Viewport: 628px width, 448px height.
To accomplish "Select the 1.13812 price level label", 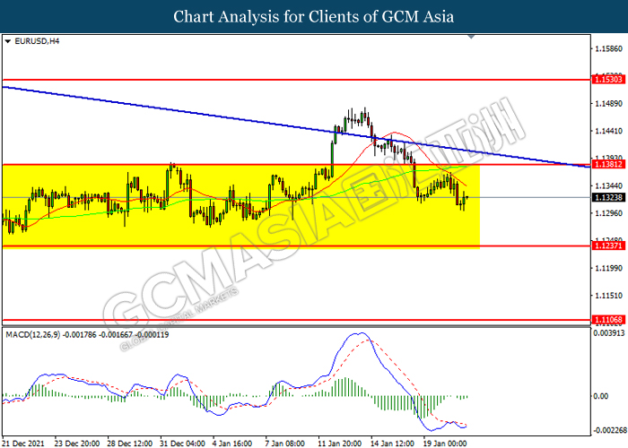I will (608, 164).
